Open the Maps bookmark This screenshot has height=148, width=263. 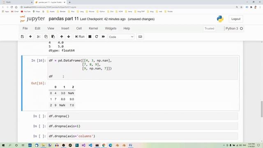coord(37,12)
